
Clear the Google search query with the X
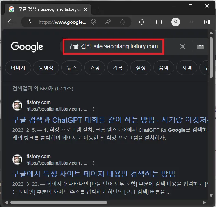point(183,46)
